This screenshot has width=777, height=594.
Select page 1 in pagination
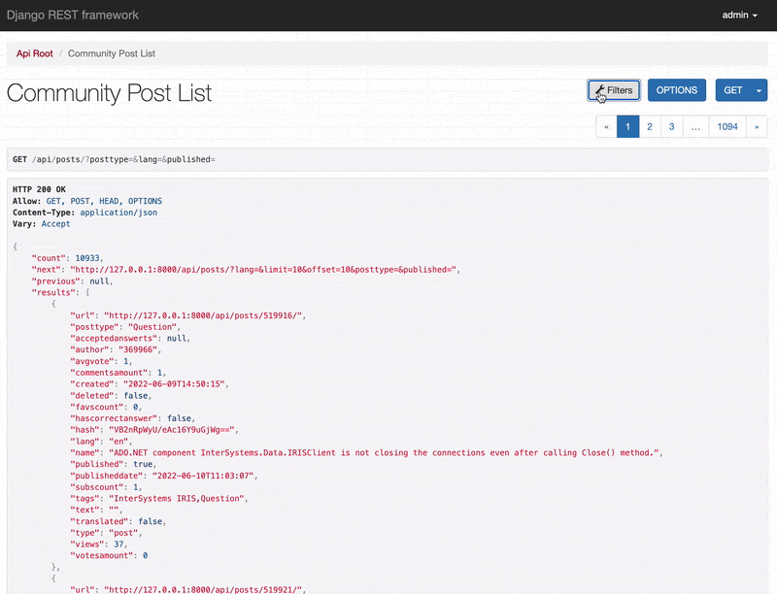(x=628, y=126)
